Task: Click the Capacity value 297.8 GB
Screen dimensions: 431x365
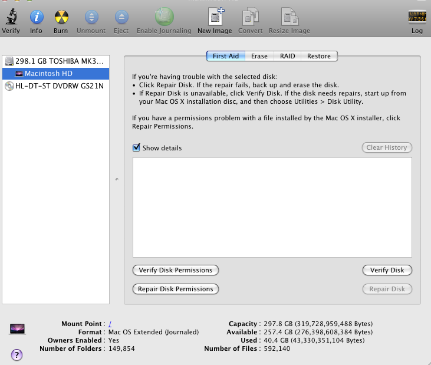Action: pyautogui.click(x=318, y=324)
